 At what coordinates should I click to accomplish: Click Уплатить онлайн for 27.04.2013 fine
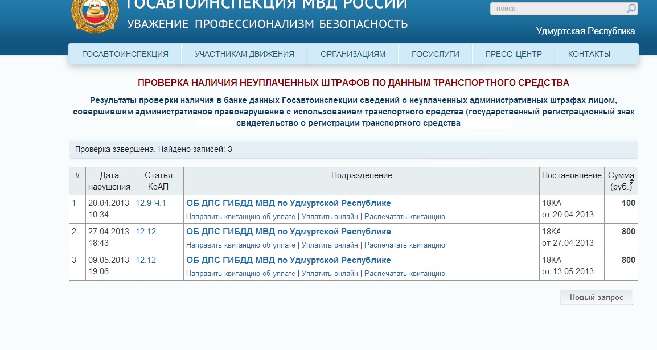tap(330, 245)
